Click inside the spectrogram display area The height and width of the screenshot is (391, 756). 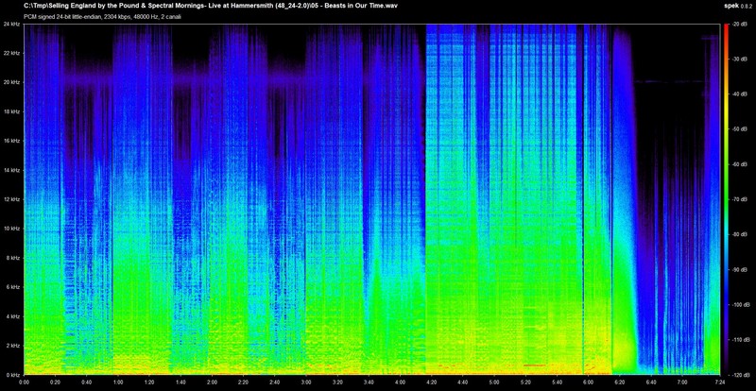371,199
